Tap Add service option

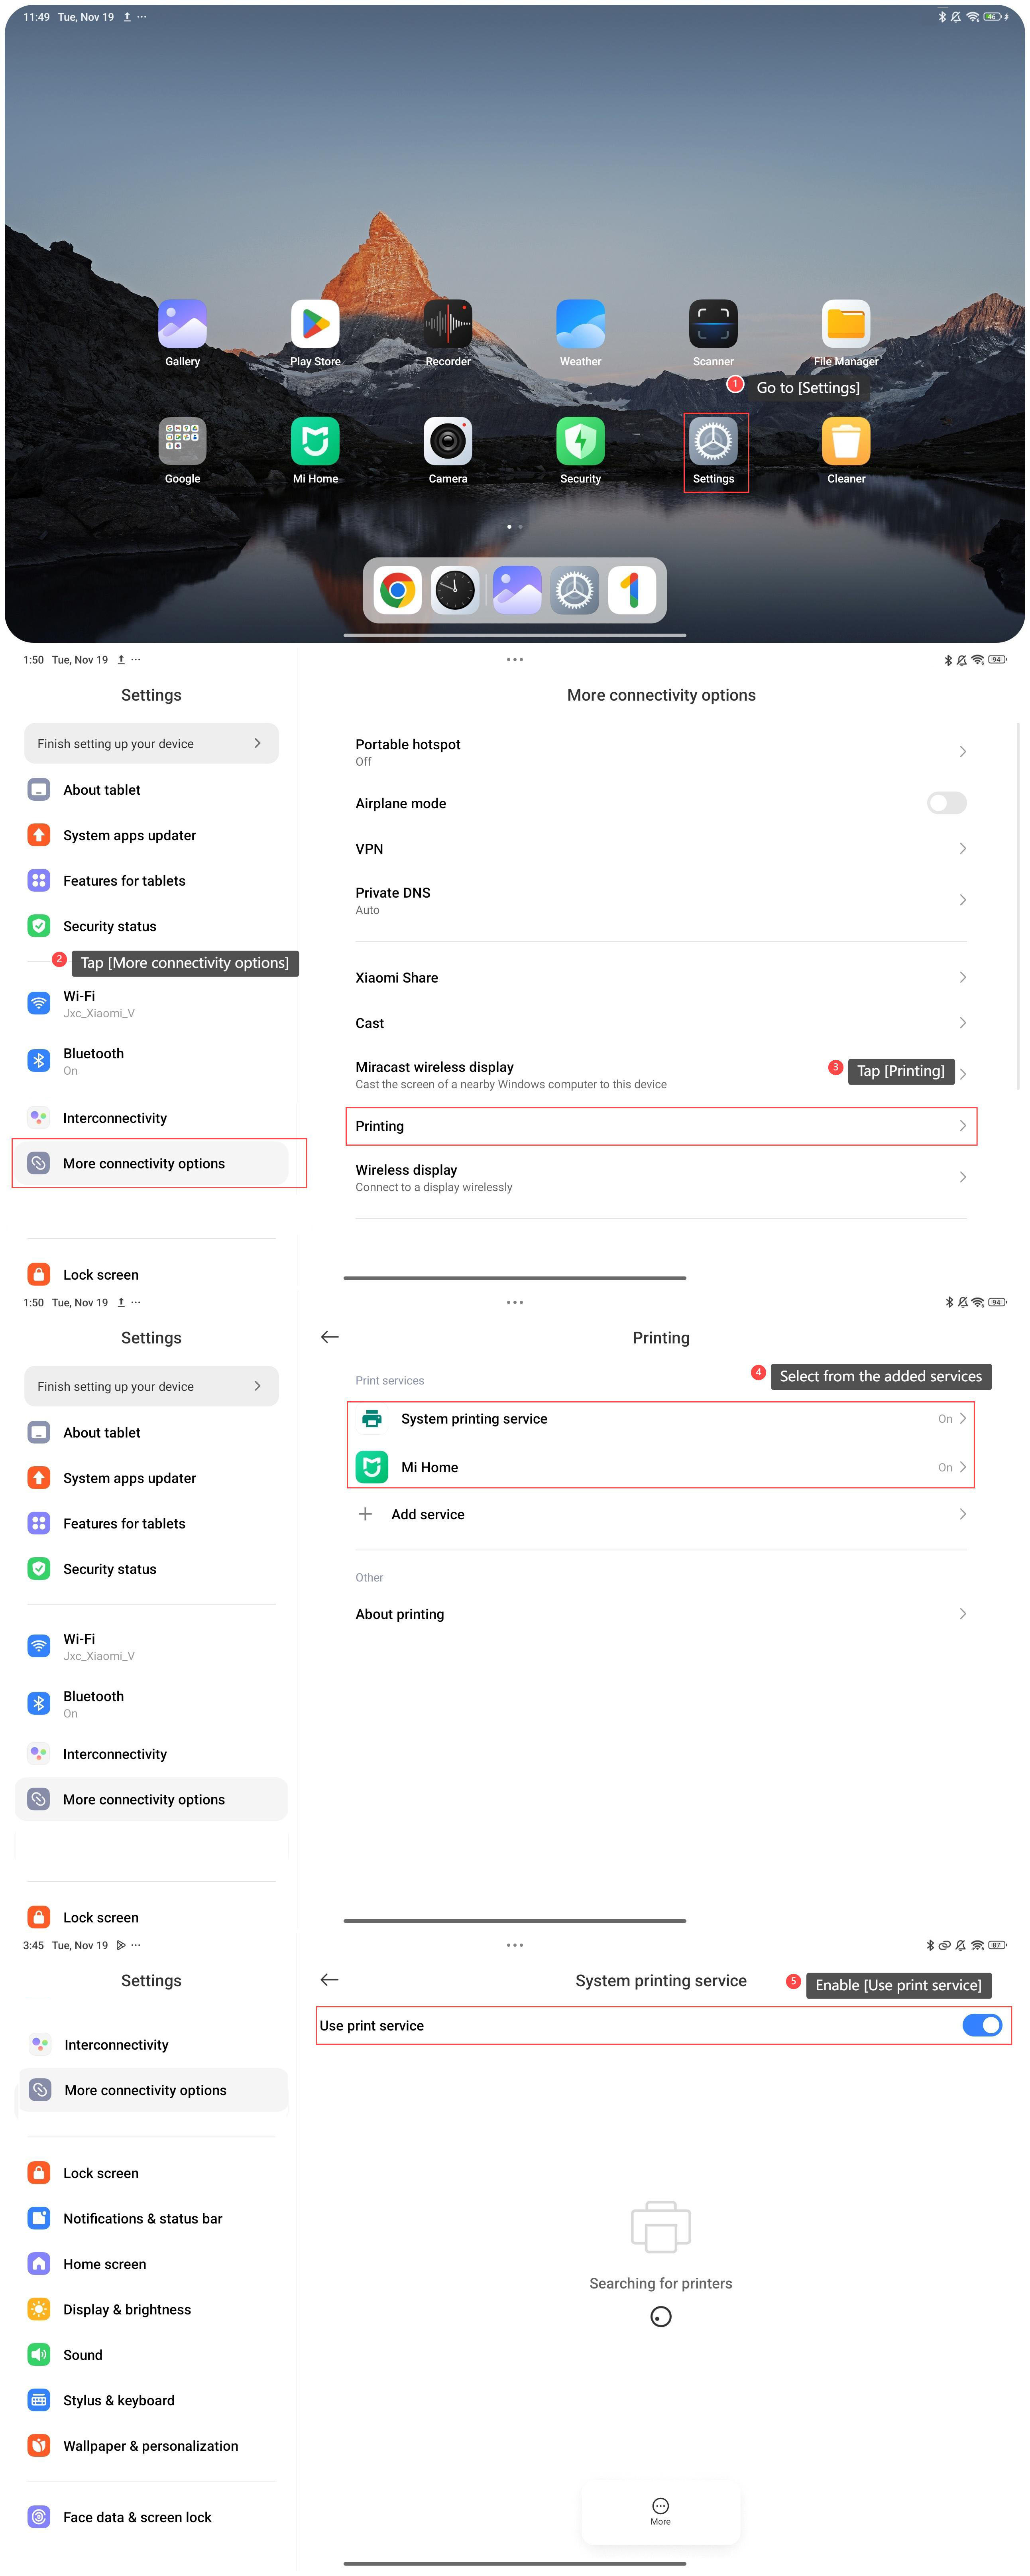(x=428, y=1514)
